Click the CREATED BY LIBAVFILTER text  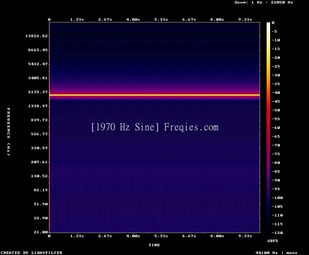31,253
